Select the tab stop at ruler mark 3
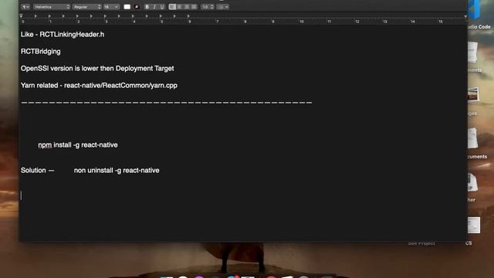Viewport: 494px width, 278px height. 105,15
